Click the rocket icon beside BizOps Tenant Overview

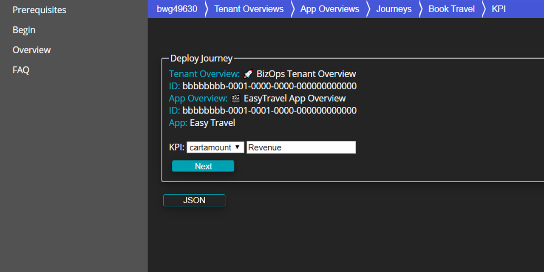(249, 74)
